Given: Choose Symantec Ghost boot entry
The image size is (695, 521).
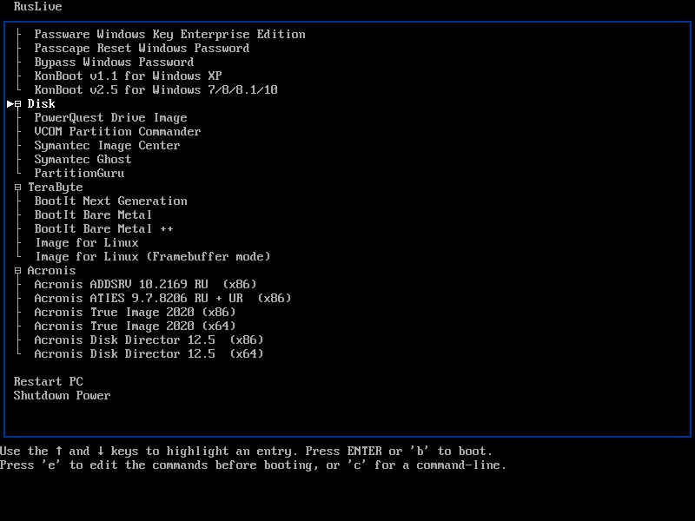Looking at the screenshot, I should pos(83,160).
